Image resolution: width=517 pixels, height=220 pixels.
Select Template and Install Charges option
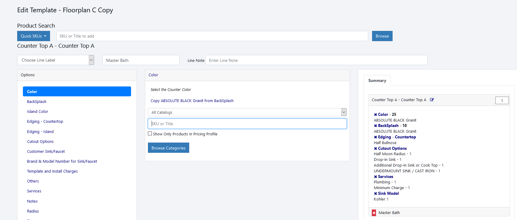[52, 171]
